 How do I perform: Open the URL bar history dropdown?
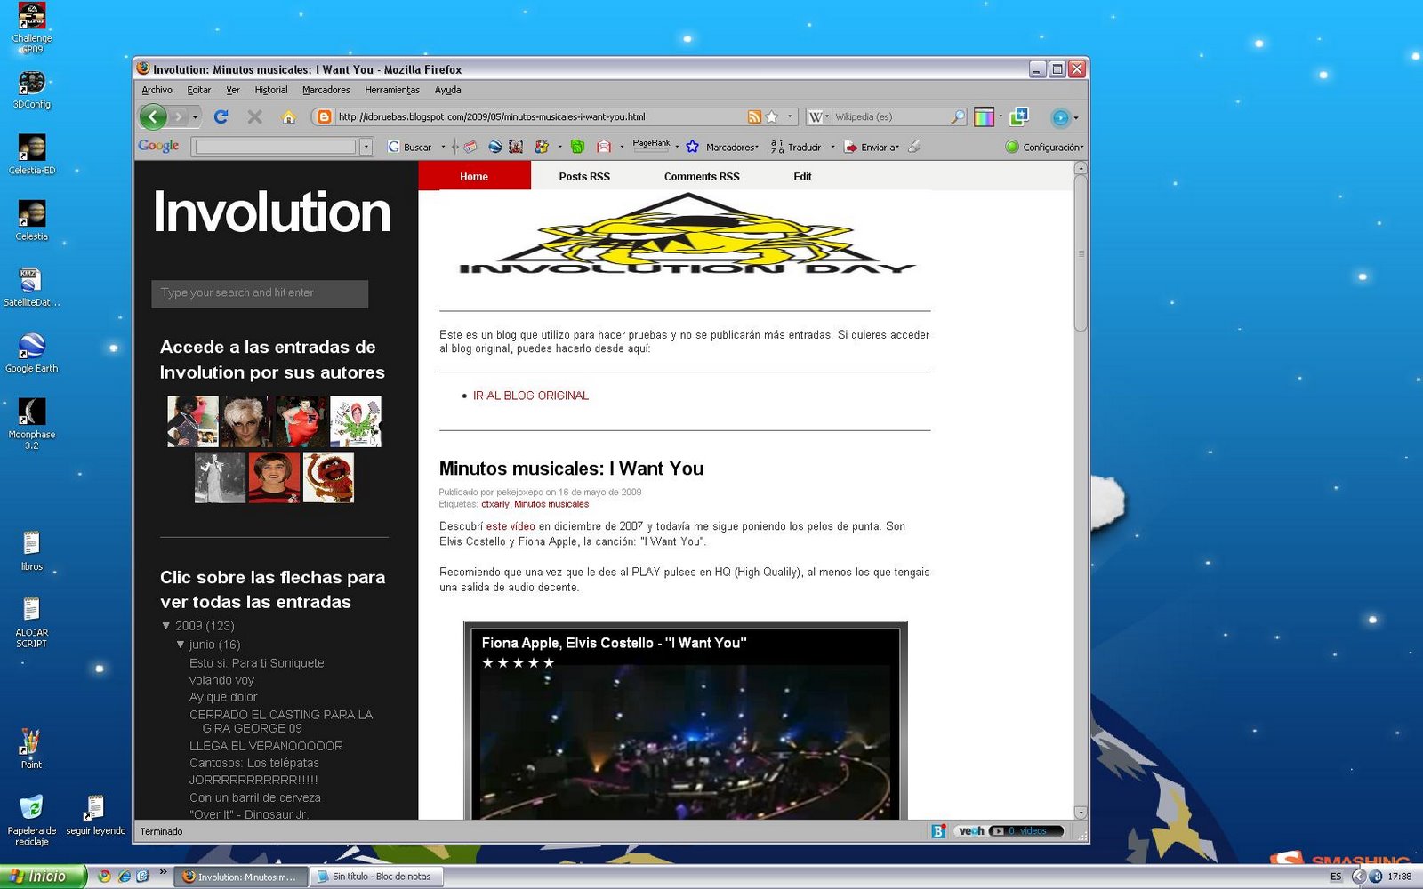pyautogui.click(x=789, y=116)
